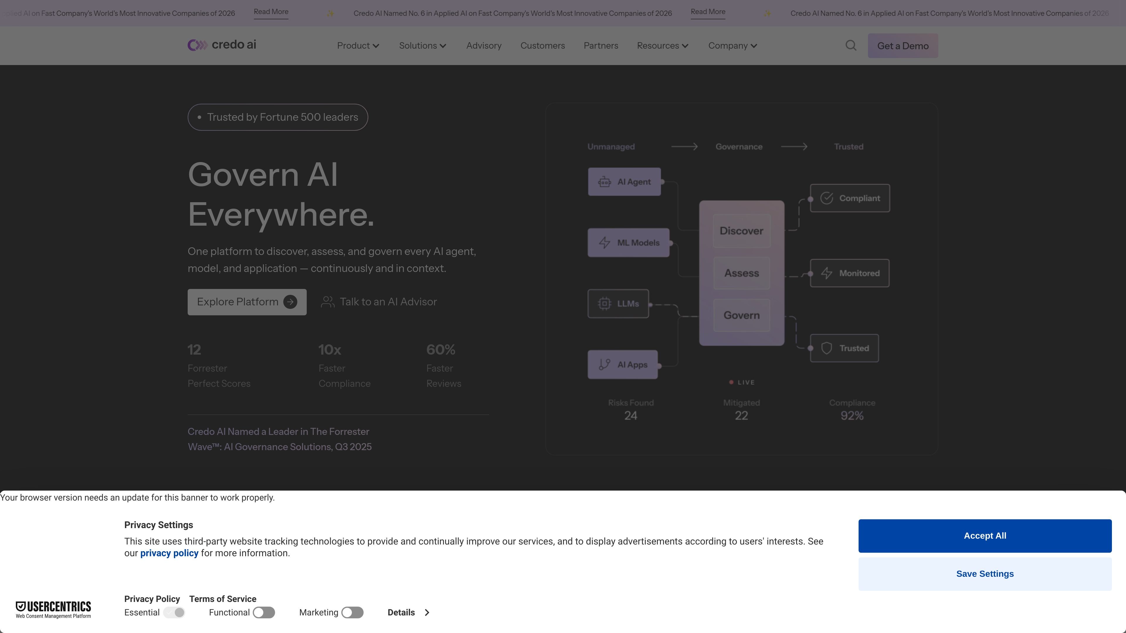Screen dimensions: 1126x633
Task: Open the privacy policy inline link
Action: point(169,553)
